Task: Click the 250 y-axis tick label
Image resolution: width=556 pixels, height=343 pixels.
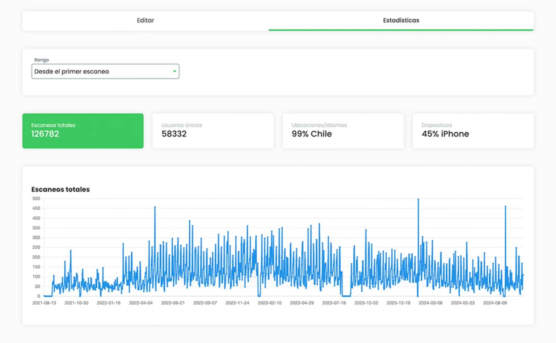Action: pyautogui.click(x=36, y=247)
